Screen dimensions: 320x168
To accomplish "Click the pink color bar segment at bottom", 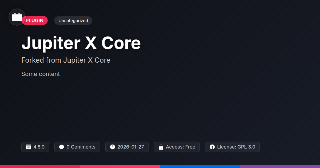I will coord(120,166).
